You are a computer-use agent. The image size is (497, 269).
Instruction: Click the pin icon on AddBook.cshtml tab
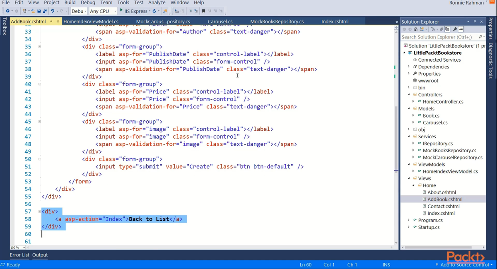51,22
